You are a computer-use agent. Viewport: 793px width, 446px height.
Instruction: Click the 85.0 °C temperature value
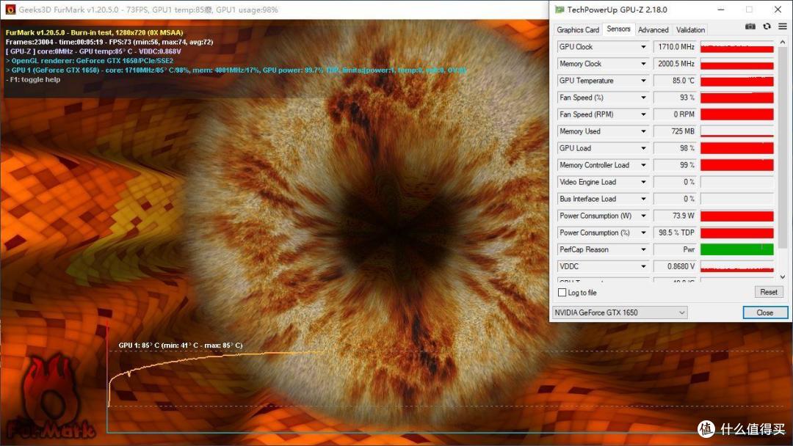[675, 81]
